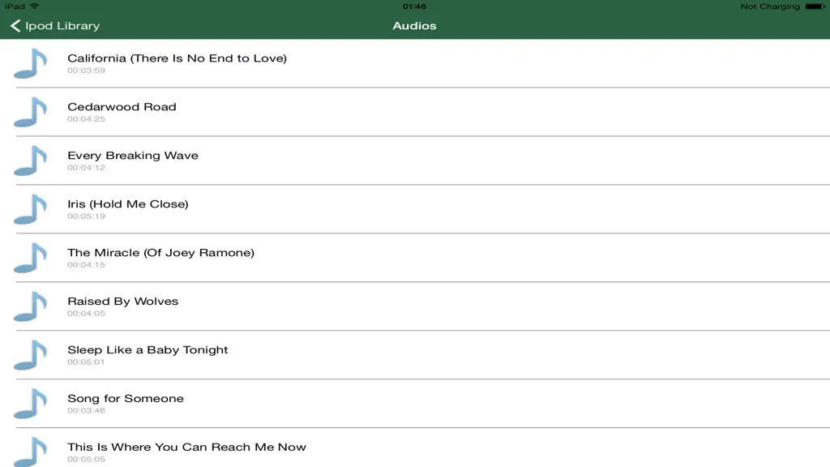Play California (There Is No End to Love)
This screenshot has width=830, height=467.
(x=415, y=63)
